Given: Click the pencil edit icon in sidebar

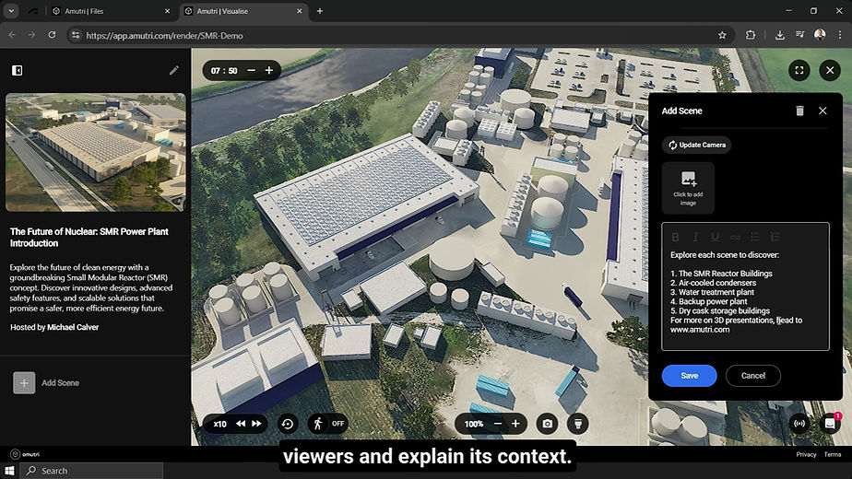Looking at the screenshot, I should 174,70.
